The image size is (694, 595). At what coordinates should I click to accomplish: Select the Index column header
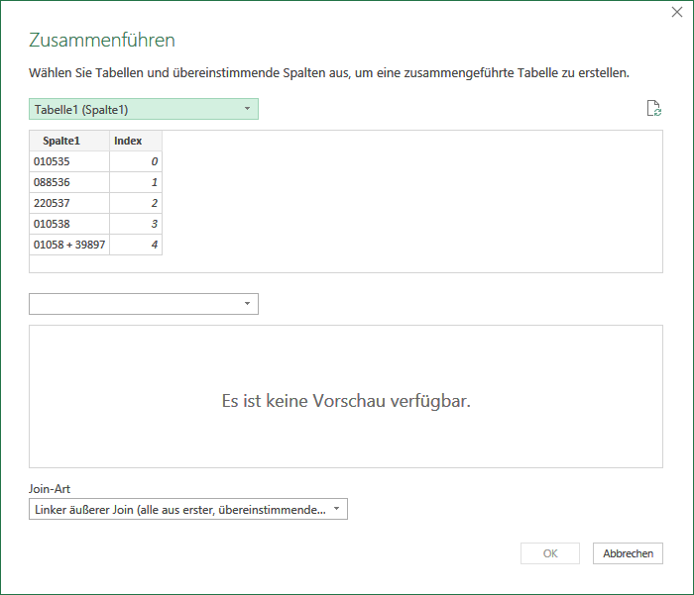(x=136, y=141)
